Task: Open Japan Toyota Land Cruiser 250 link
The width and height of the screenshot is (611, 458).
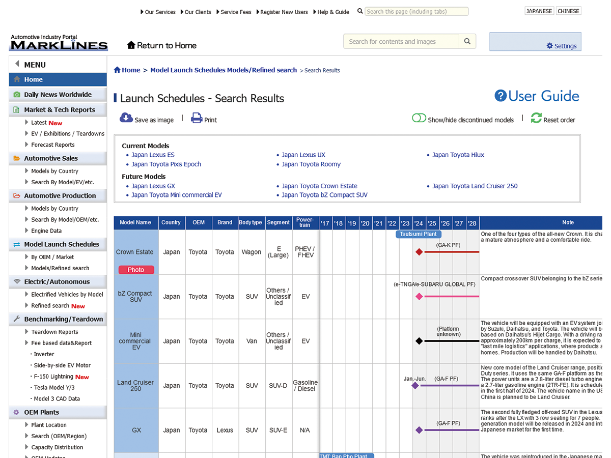Action: pyautogui.click(x=475, y=186)
